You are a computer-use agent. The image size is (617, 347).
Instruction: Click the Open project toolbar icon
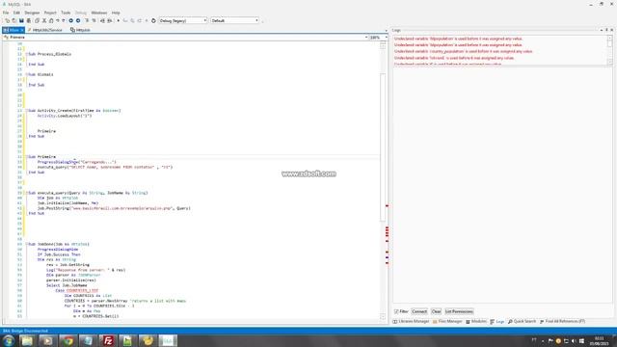pos(14,20)
